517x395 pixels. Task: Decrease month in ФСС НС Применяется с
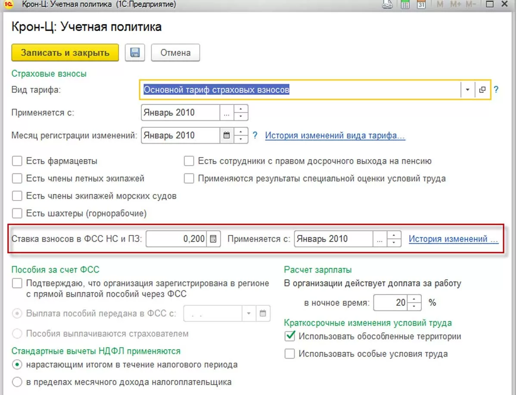394,243
